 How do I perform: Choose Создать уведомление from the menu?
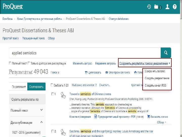coord(157,78)
